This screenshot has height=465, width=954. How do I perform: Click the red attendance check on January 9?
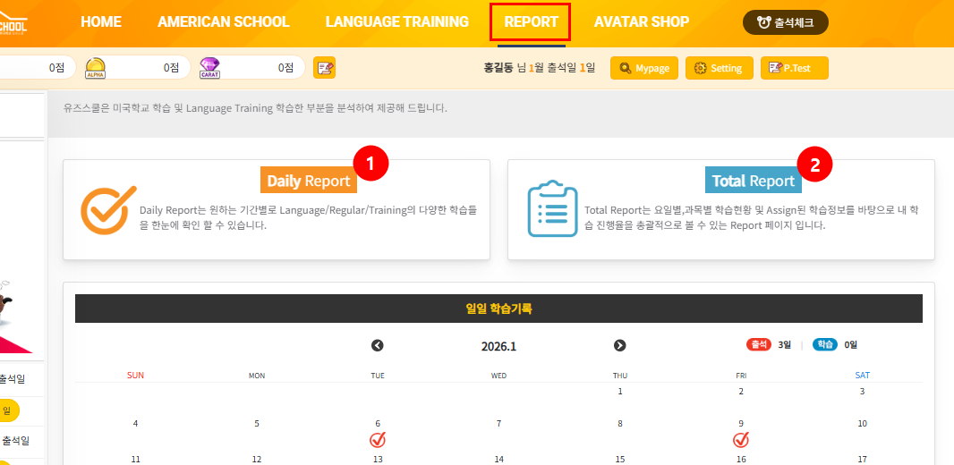[741, 440]
